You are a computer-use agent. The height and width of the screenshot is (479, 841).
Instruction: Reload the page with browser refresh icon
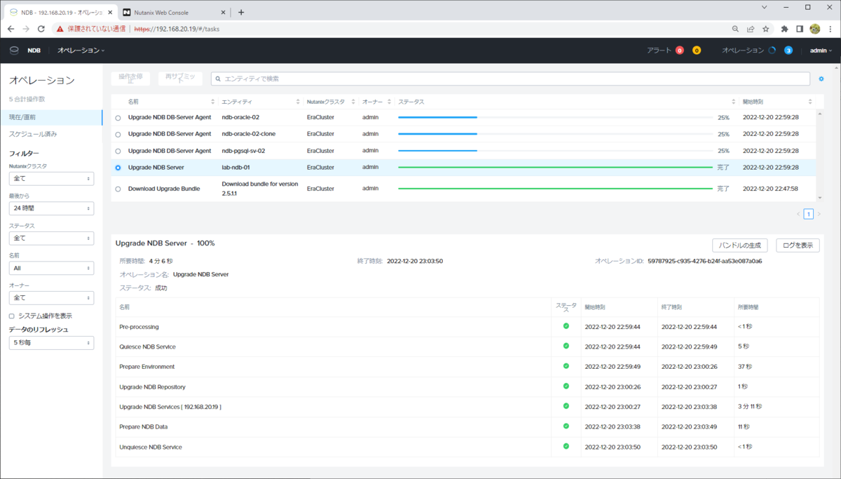(x=41, y=29)
